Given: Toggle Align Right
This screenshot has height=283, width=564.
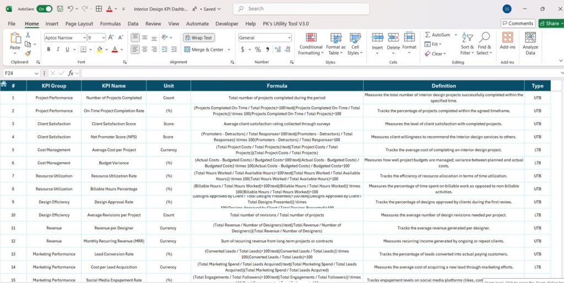Looking at the screenshot, I should (154, 49).
